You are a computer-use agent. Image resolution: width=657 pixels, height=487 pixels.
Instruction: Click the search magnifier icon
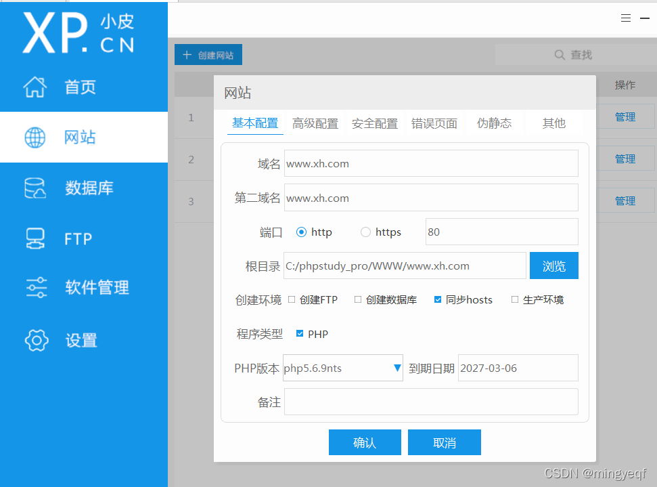[560, 55]
